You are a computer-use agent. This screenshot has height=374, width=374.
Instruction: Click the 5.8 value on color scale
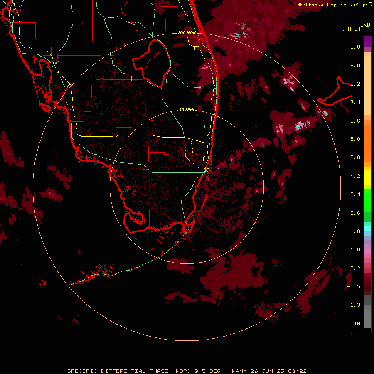pos(355,139)
